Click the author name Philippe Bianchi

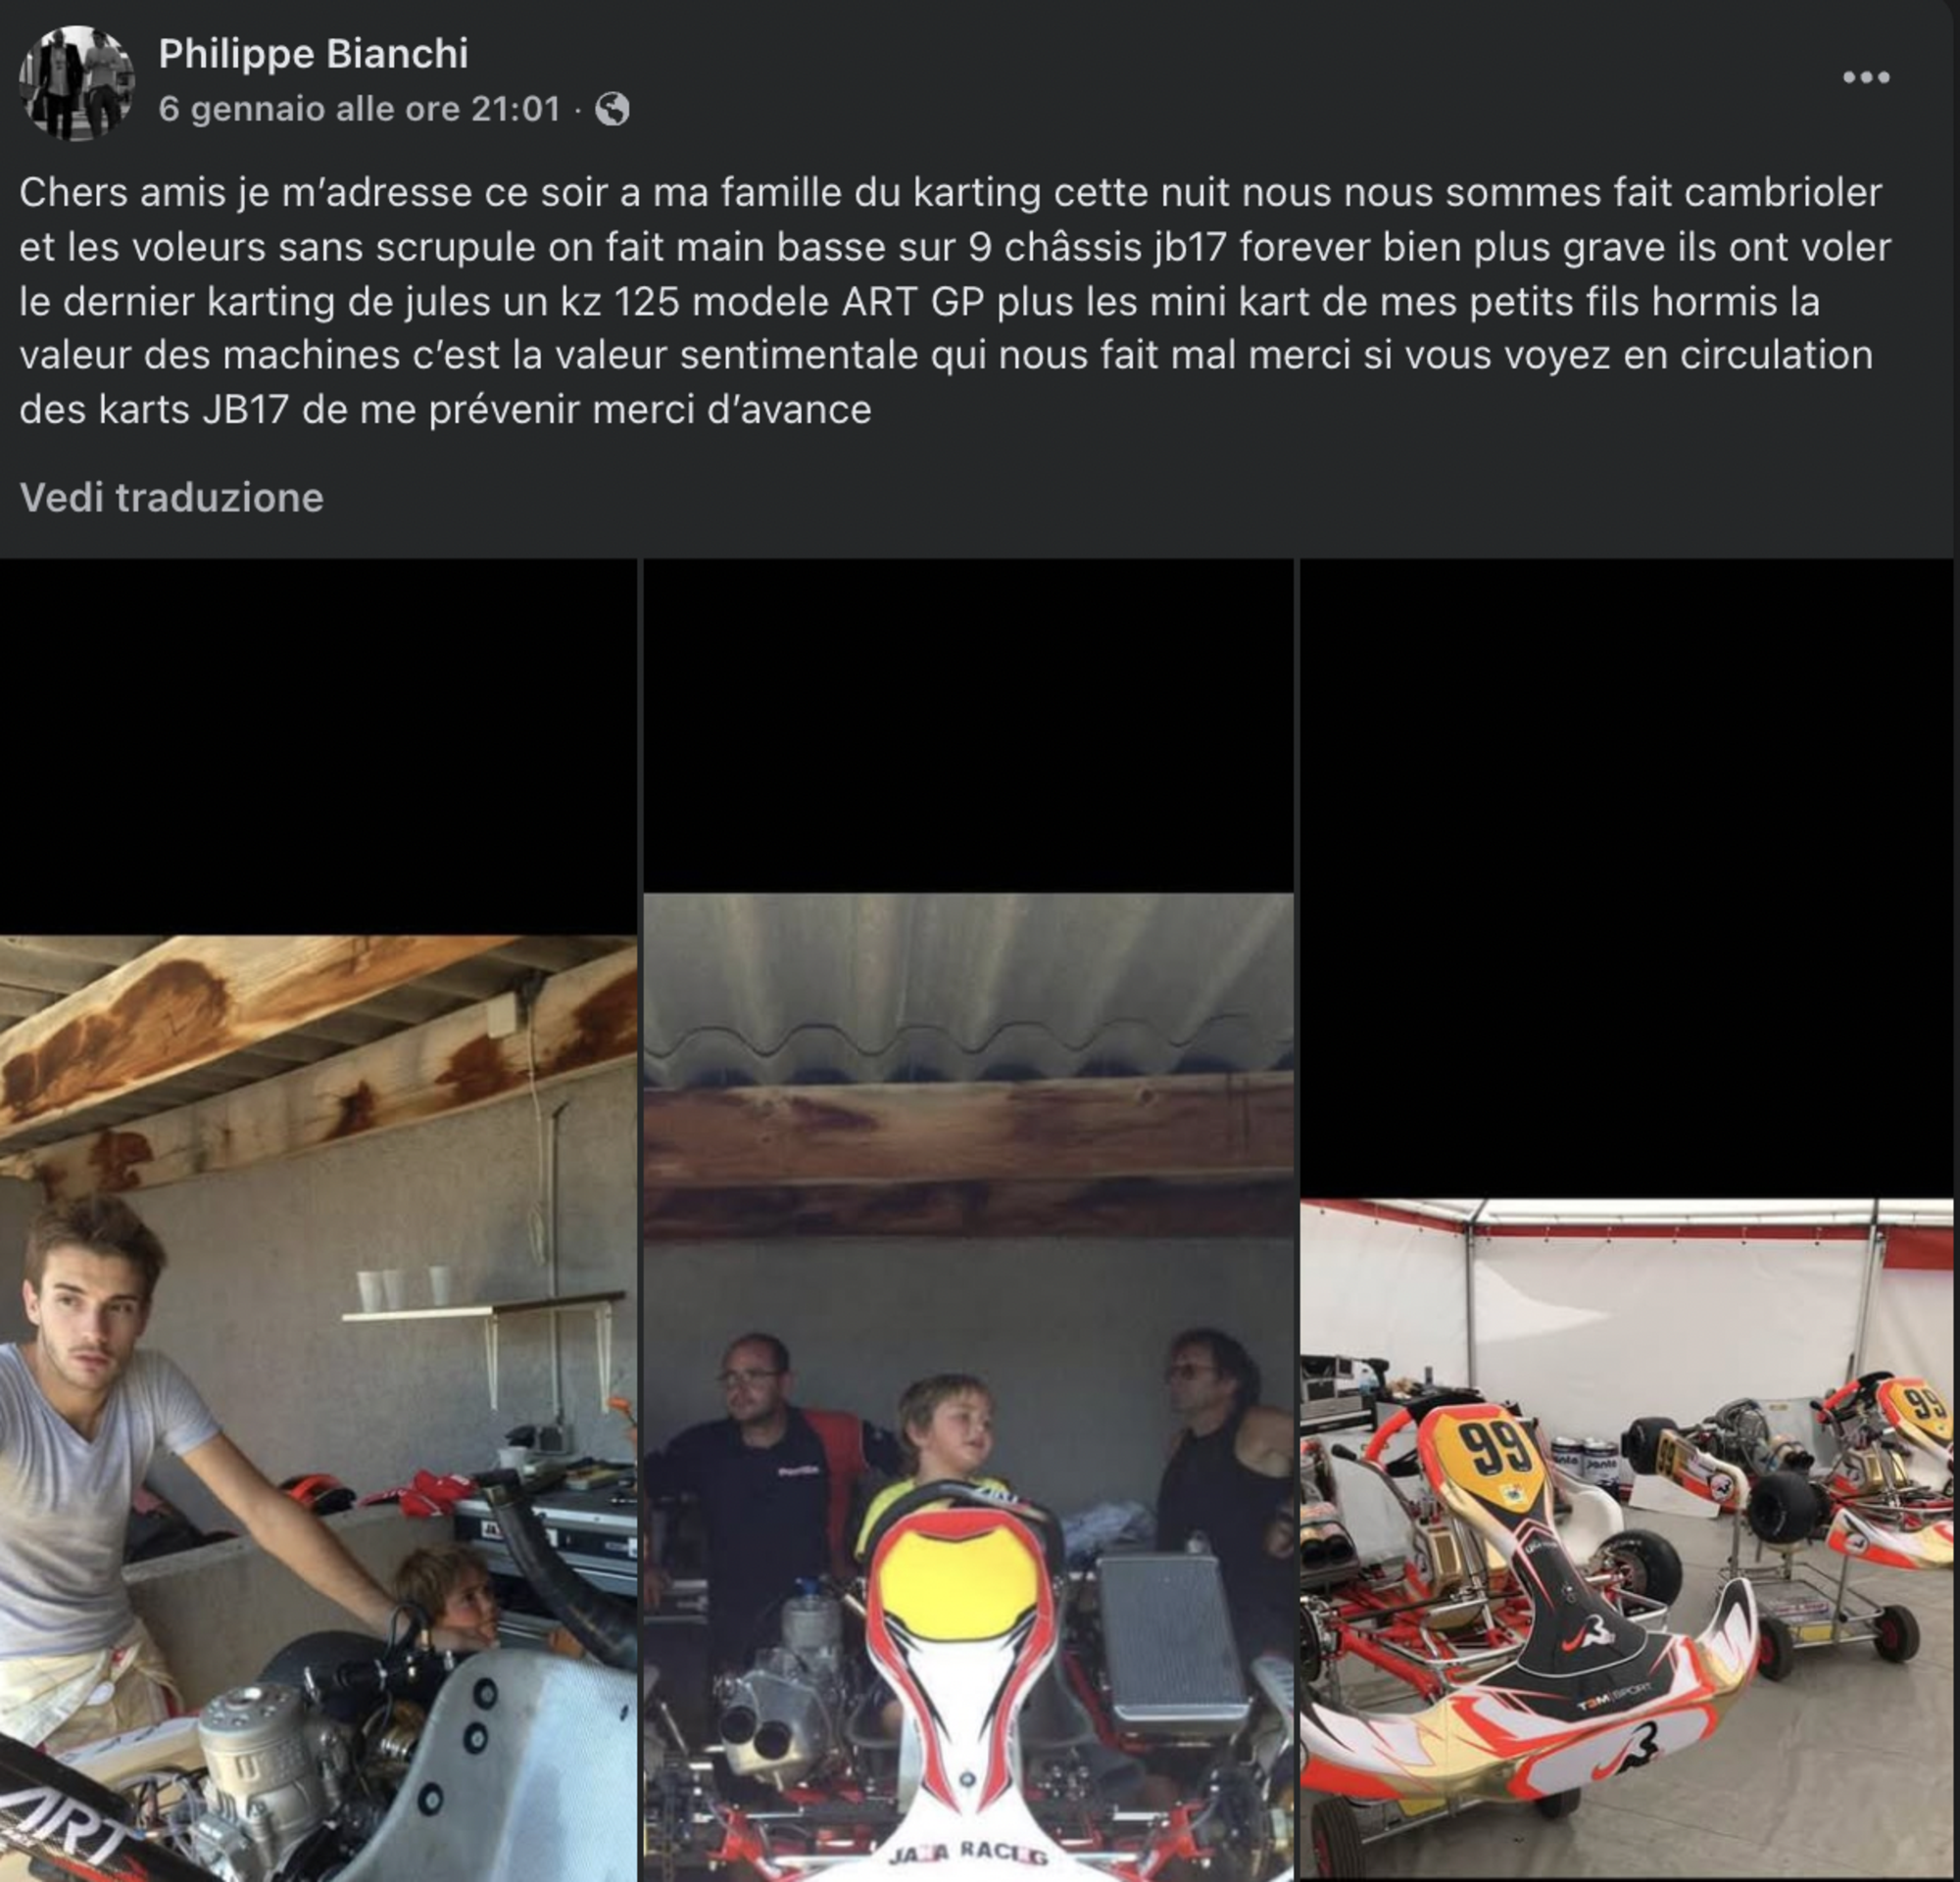pyautogui.click(x=313, y=54)
